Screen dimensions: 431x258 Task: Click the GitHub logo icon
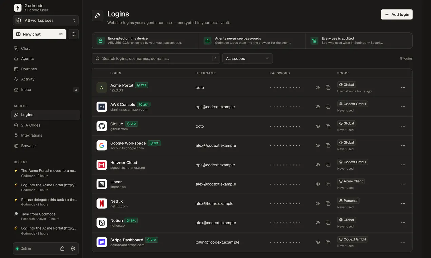click(102, 126)
